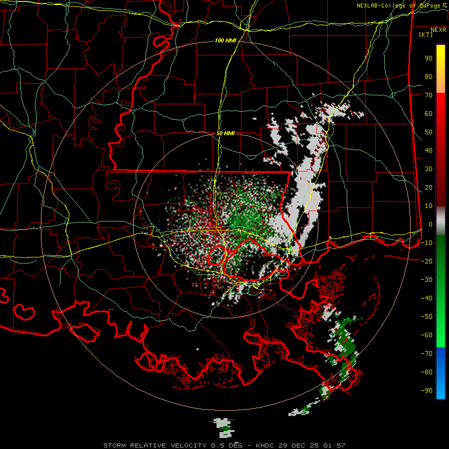
Task: Click the 50 value on the velocity scale
Action: [429, 132]
